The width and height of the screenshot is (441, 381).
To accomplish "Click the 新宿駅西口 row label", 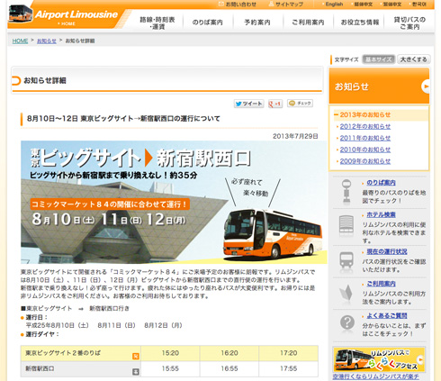I will pyautogui.click(x=40, y=368).
